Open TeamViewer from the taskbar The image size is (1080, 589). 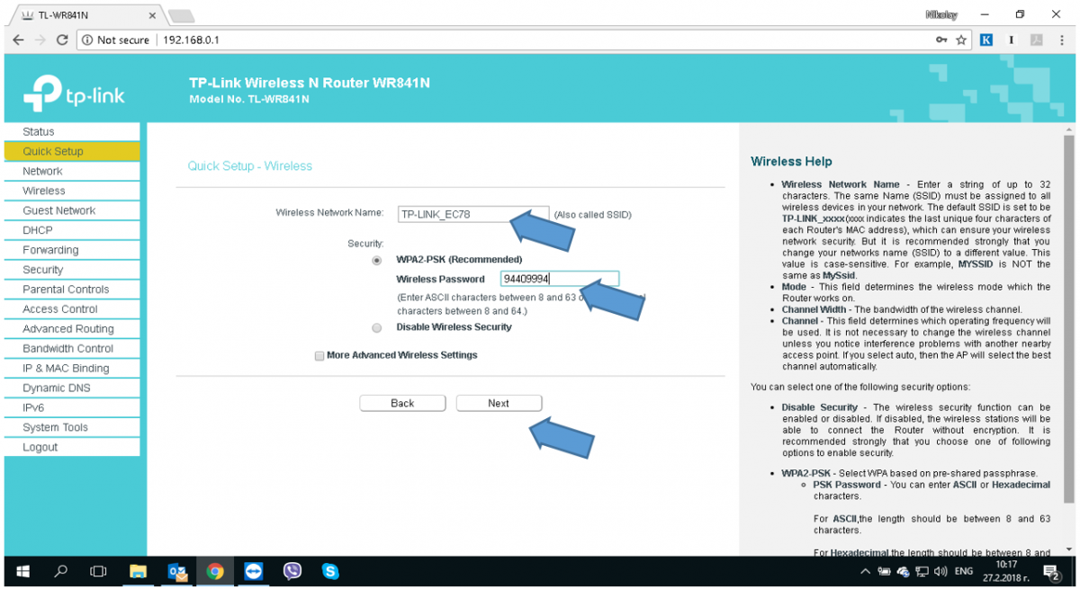point(254,571)
